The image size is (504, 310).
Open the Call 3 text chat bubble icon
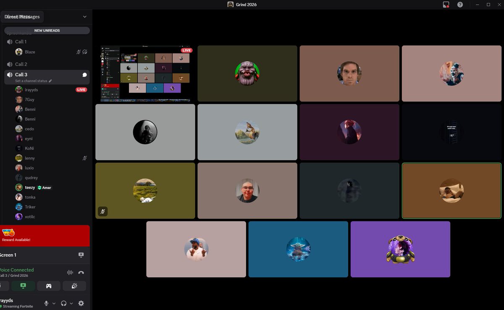(x=84, y=75)
